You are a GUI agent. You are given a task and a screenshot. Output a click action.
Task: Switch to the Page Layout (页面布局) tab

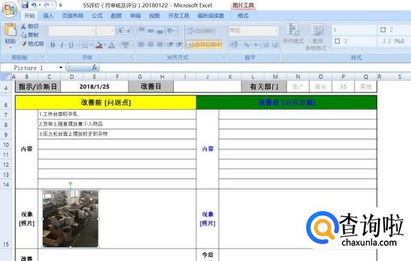tap(72, 16)
